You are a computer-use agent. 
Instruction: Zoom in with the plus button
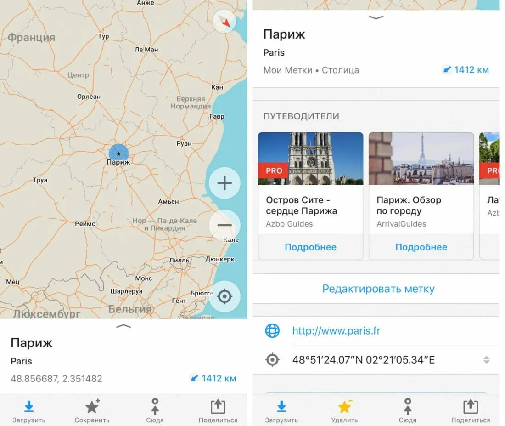click(x=224, y=183)
